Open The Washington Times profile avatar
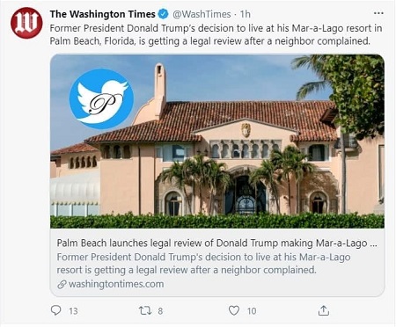The height and width of the screenshot is (327, 396). pos(26,23)
